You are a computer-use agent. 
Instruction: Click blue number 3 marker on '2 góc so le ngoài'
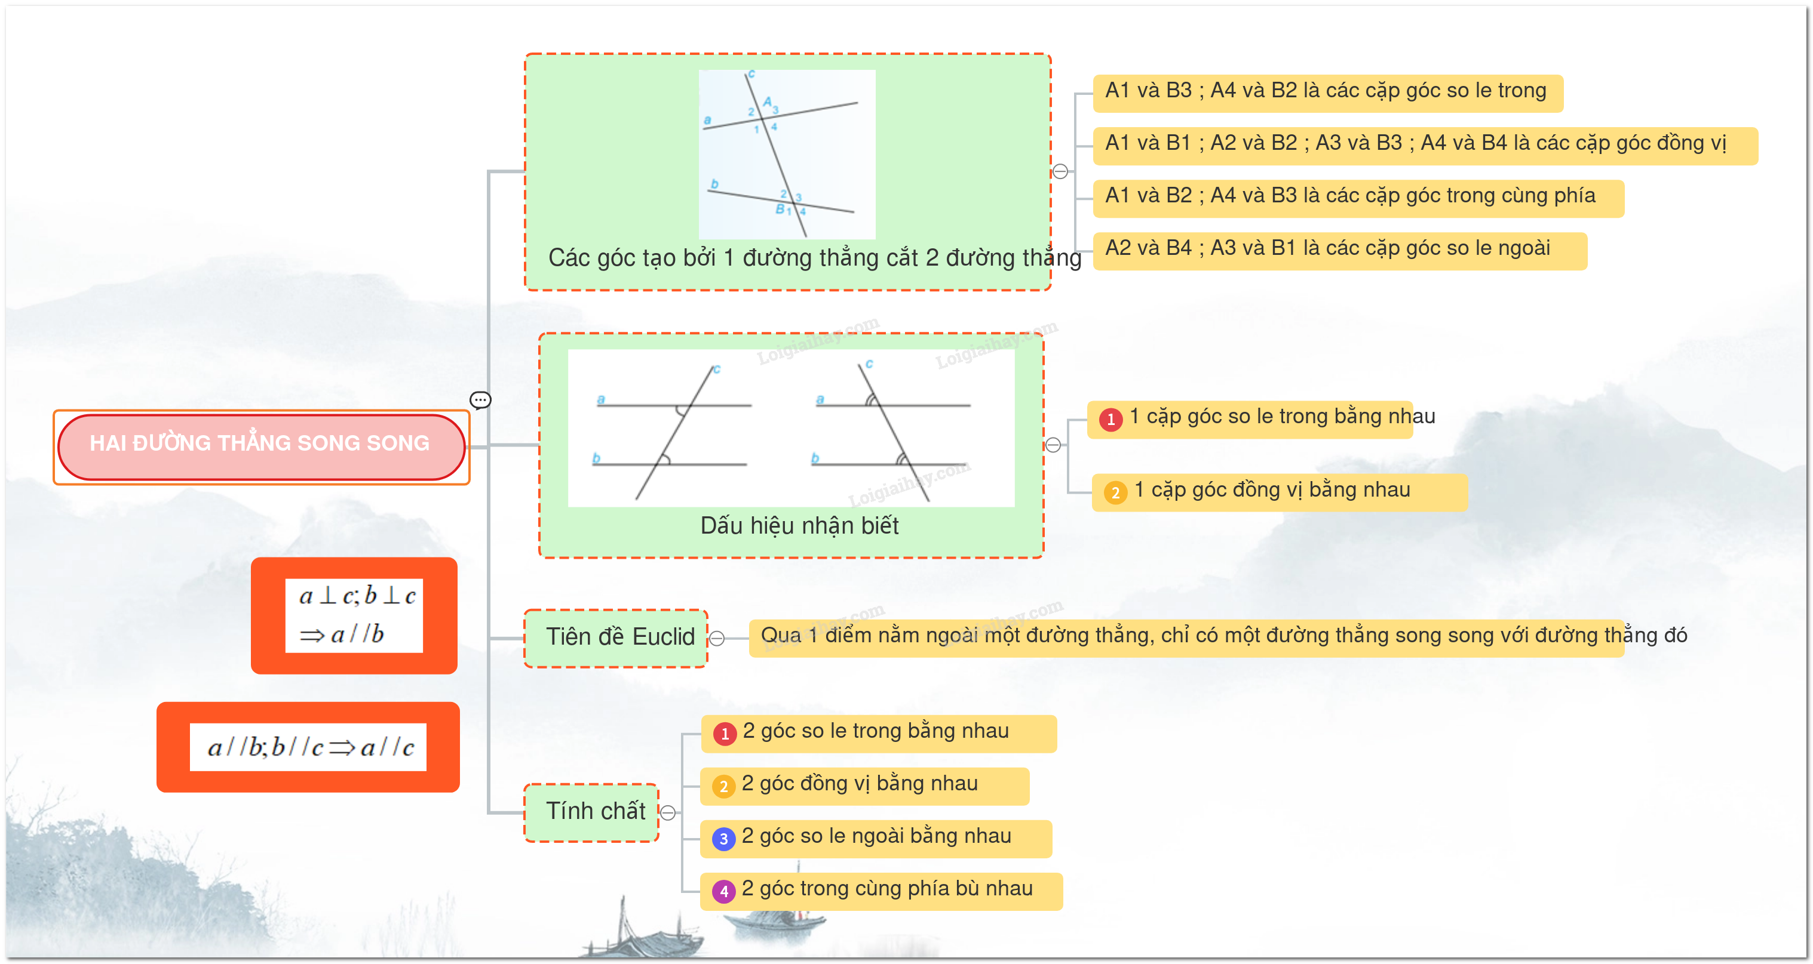(723, 839)
